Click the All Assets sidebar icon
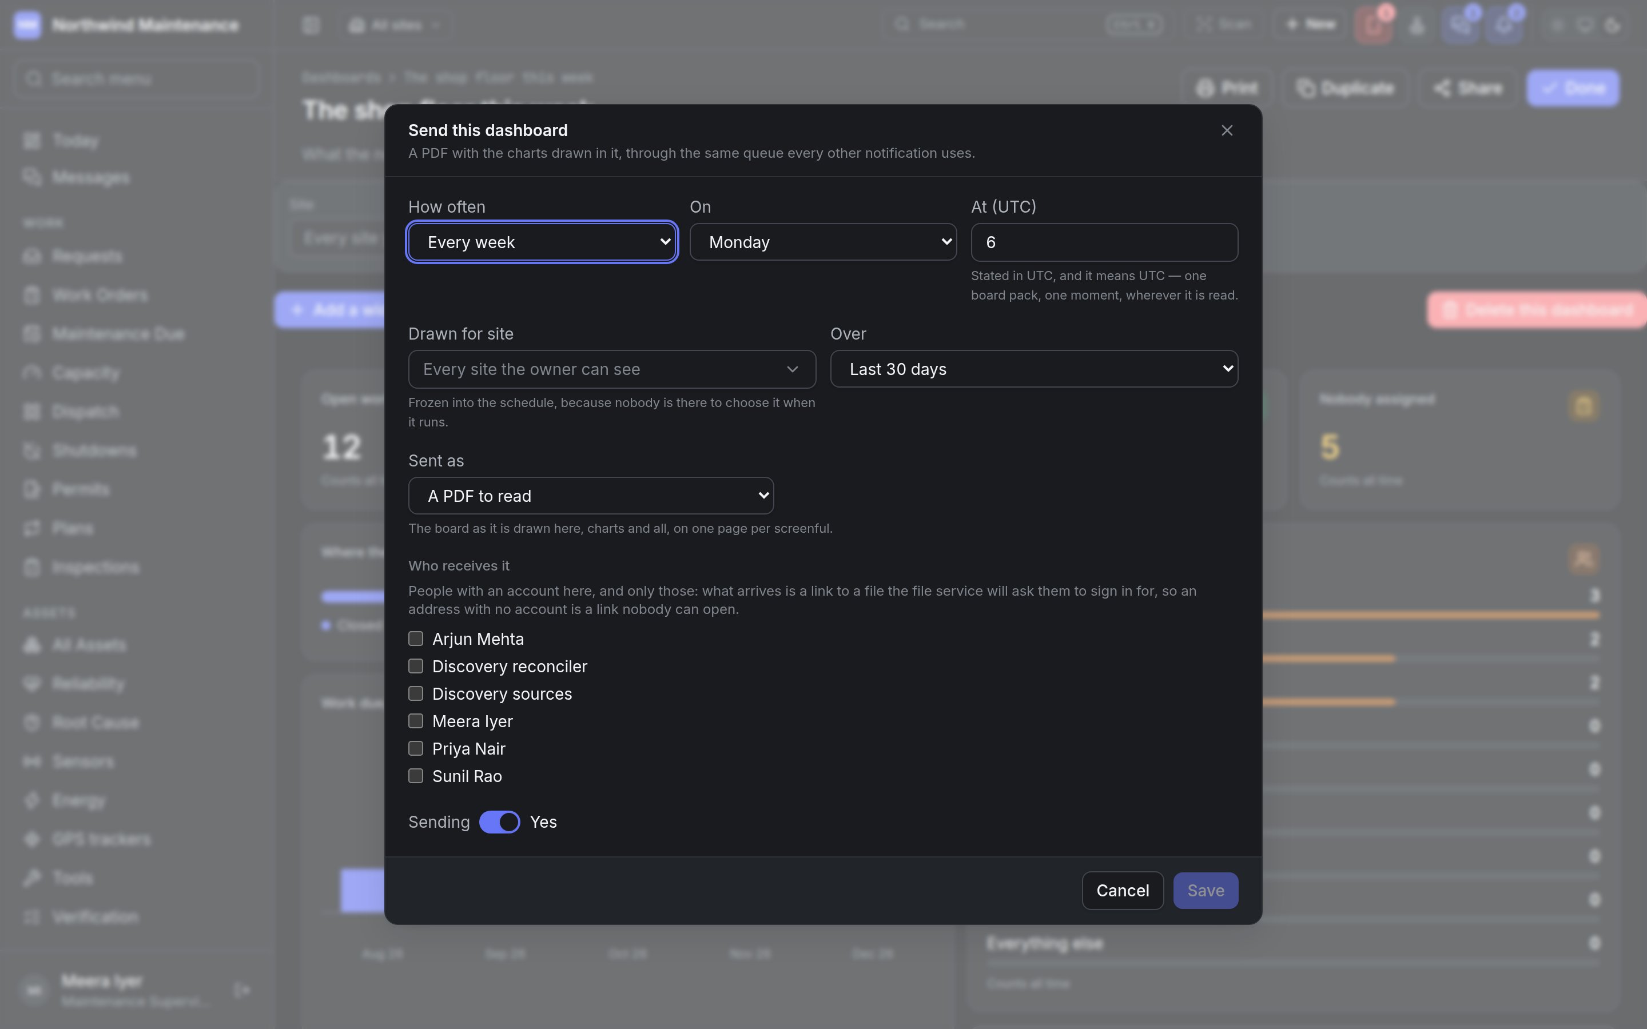1647x1029 pixels. 31,644
